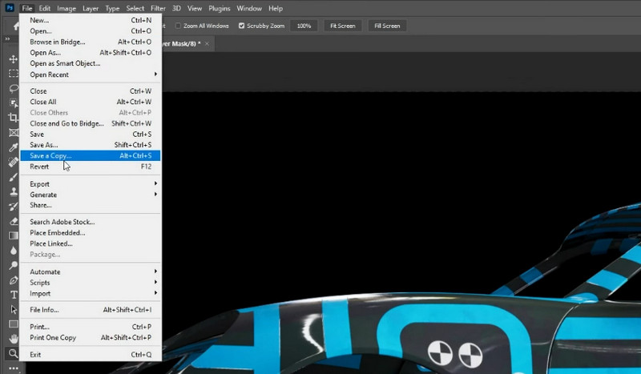Click the Fit Screen button
This screenshot has width=641, height=374.
pos(343,26)
